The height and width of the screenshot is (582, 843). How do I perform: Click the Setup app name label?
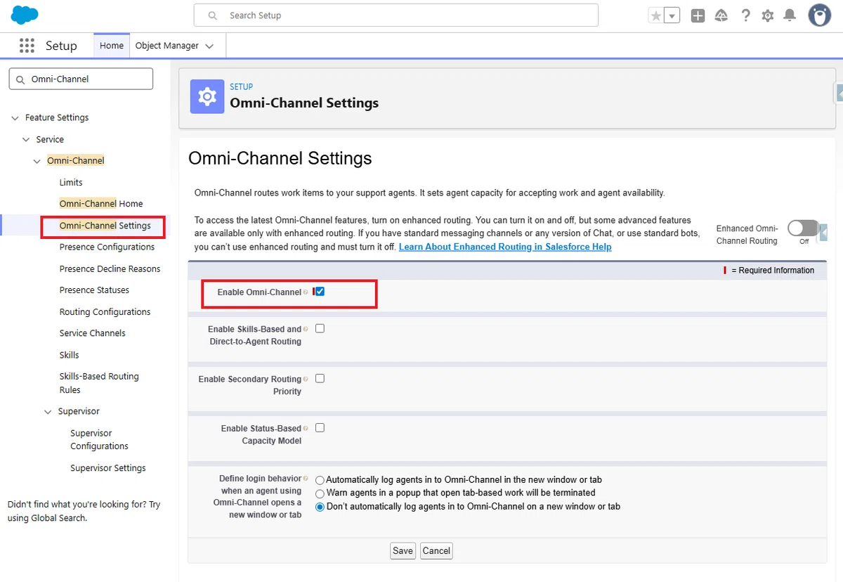click(x=61, y=46)
